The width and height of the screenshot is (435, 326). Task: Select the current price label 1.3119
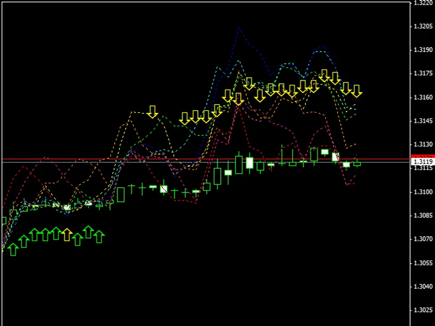tap(423, 161)
